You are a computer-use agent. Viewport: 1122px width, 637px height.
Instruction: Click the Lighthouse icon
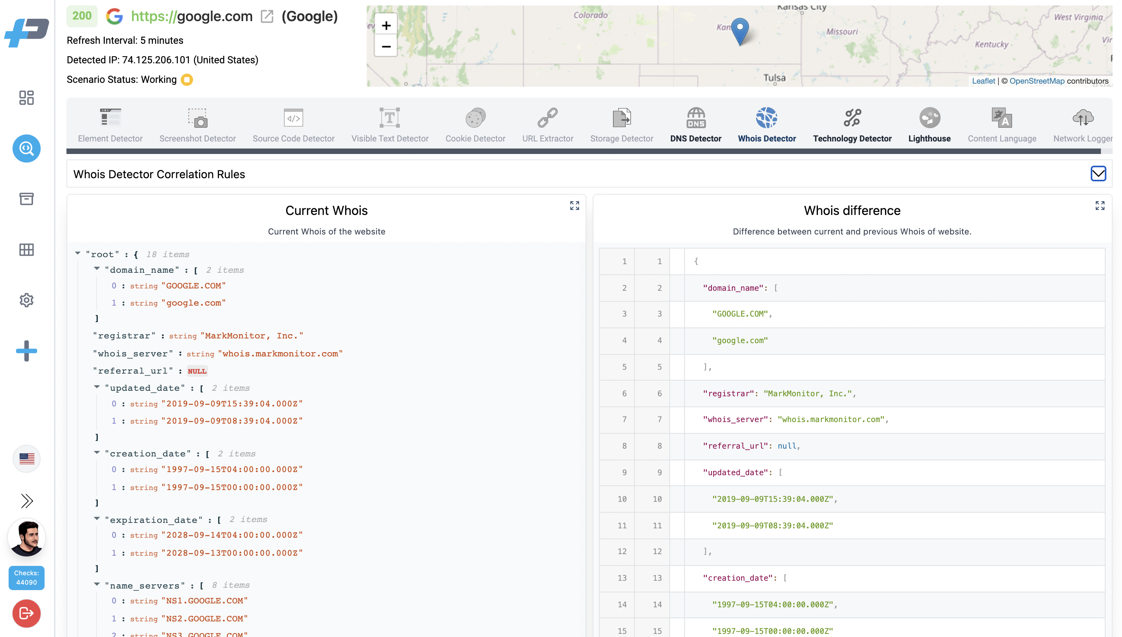click(929, 118)
